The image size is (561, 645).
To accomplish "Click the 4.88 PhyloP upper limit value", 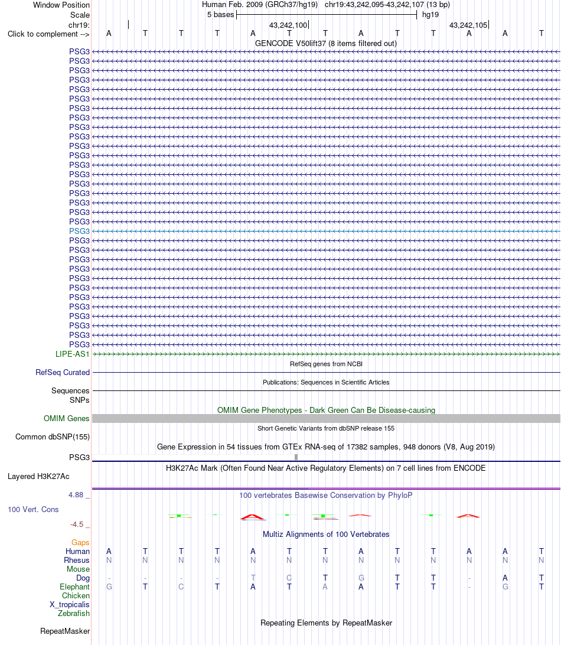I will (x=76, y=495).
